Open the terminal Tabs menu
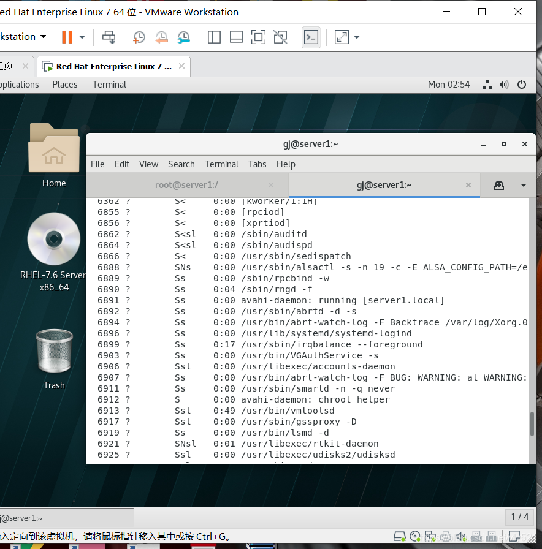Screen dimensions: 542x549 [257, 164]
